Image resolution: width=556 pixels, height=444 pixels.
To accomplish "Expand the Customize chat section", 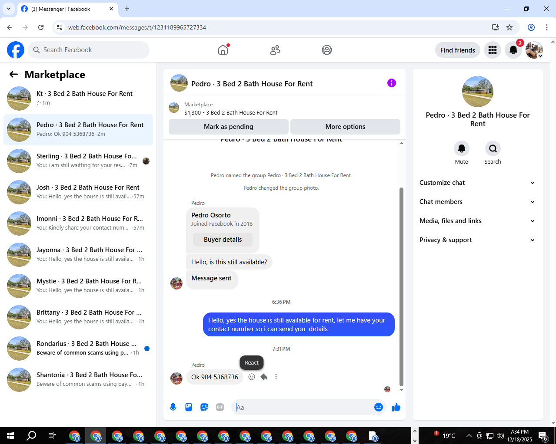I will coord(477,183).
